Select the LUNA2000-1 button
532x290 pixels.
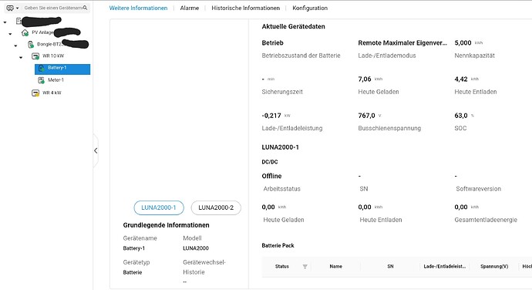[x=159, y=207]
